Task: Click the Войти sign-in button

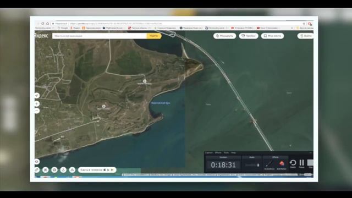Action: pyautogui.click(x=306, y=36)
